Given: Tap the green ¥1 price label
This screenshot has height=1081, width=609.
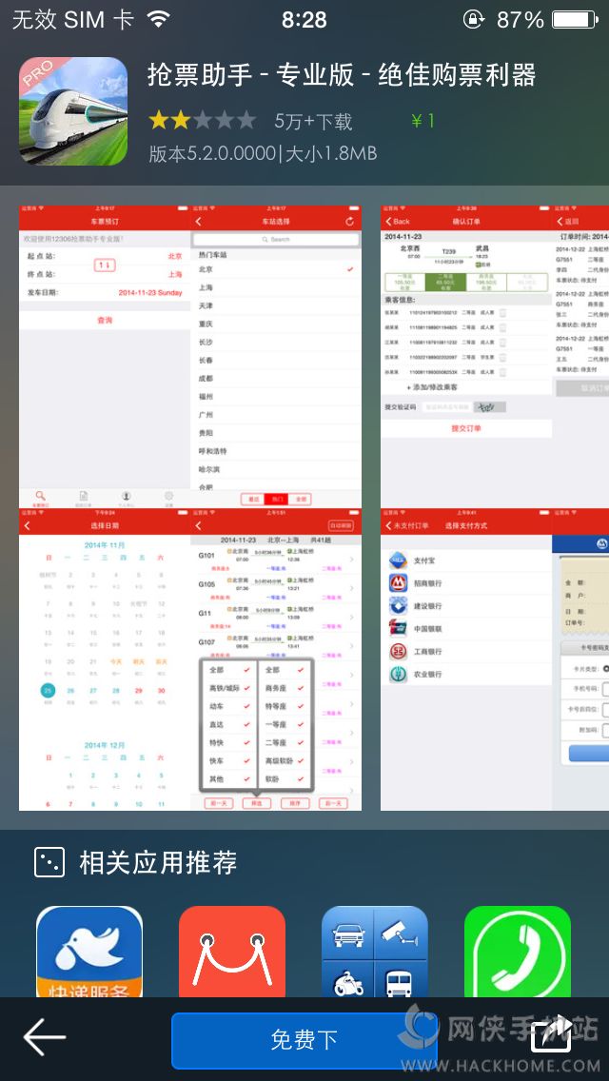Looking at the screenshot, I should pos(422,121).
